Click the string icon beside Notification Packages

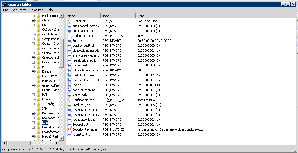[70, 100]
